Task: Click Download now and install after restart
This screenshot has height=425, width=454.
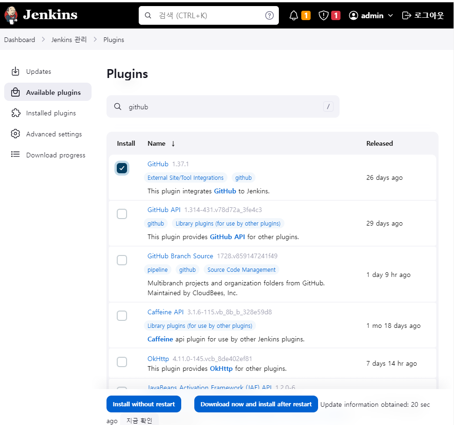Action: [x=256, y=404]
